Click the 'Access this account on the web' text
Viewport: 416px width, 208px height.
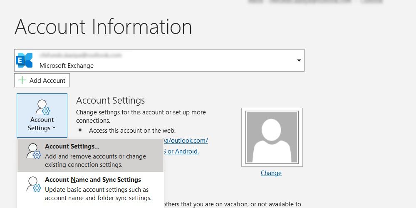click(x=132, y=130)
